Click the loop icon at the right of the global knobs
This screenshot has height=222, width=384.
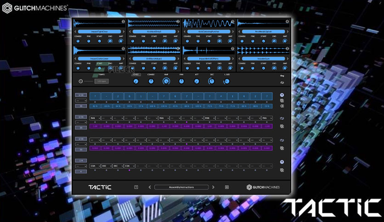pyautogui.click(x=282, y=83)
